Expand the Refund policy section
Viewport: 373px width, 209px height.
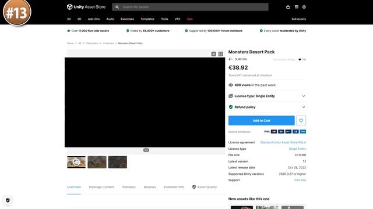(x=267, y=107)
